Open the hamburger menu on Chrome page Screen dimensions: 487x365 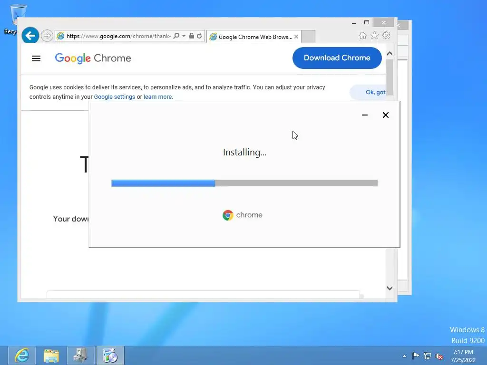pos(36,58)
